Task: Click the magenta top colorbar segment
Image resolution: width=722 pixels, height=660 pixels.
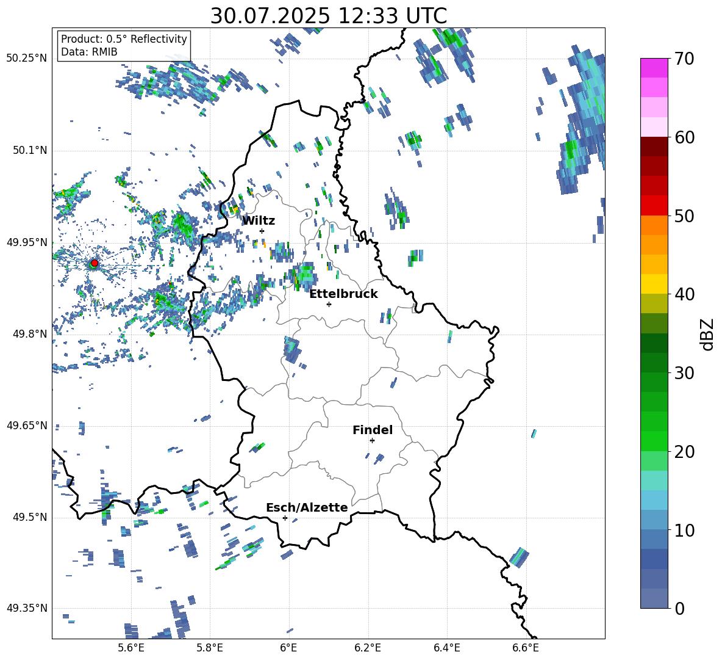Action: click(654, 68)
